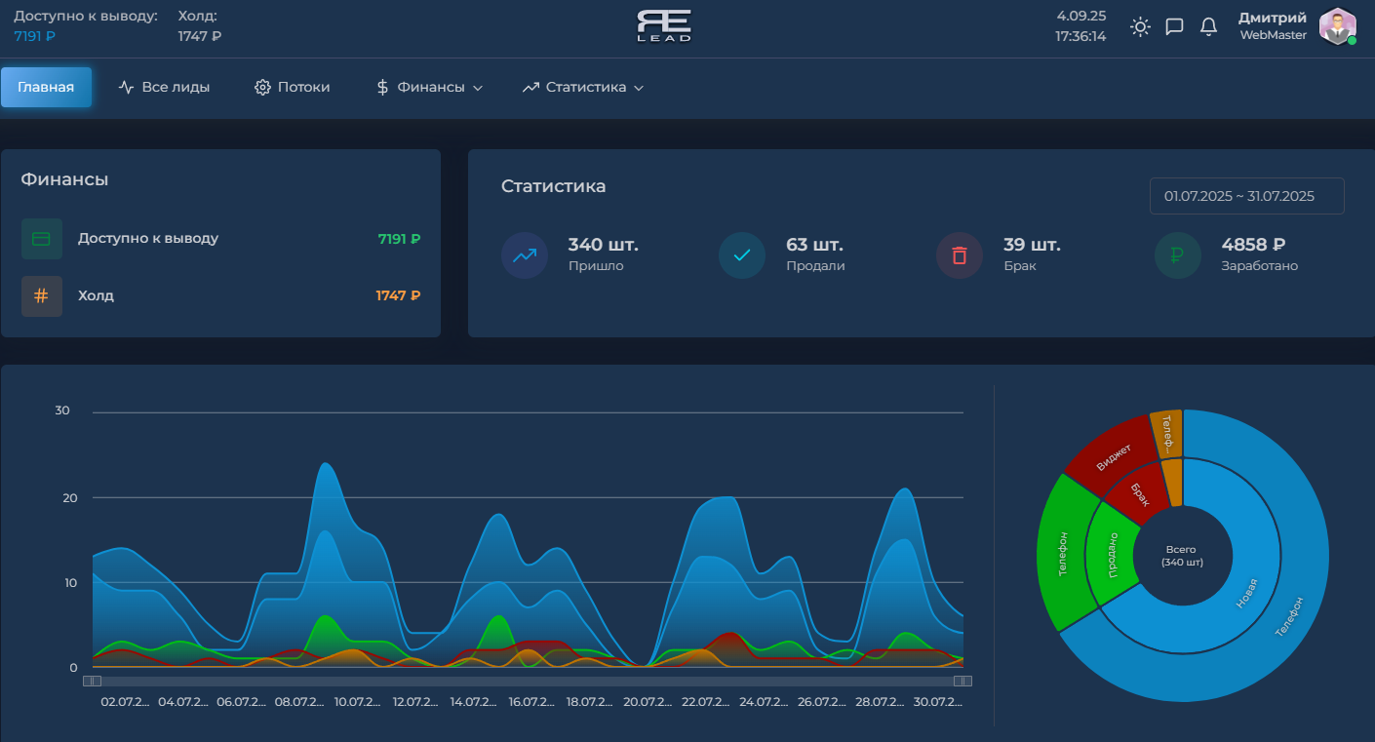Expand the Финансы dropdown menu
The height and width of the screenshot is (742, 1375).
click(430, 88)
